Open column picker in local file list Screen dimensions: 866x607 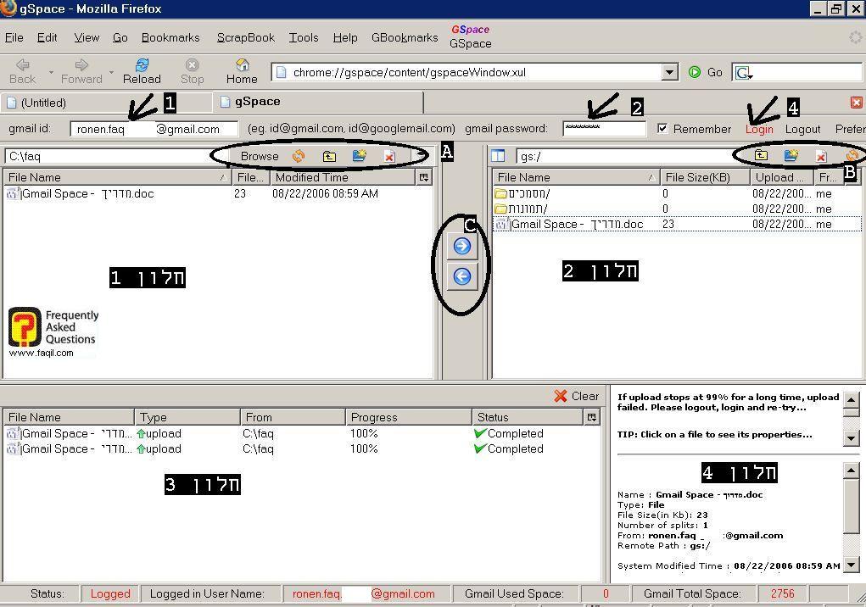pos(423,177)
